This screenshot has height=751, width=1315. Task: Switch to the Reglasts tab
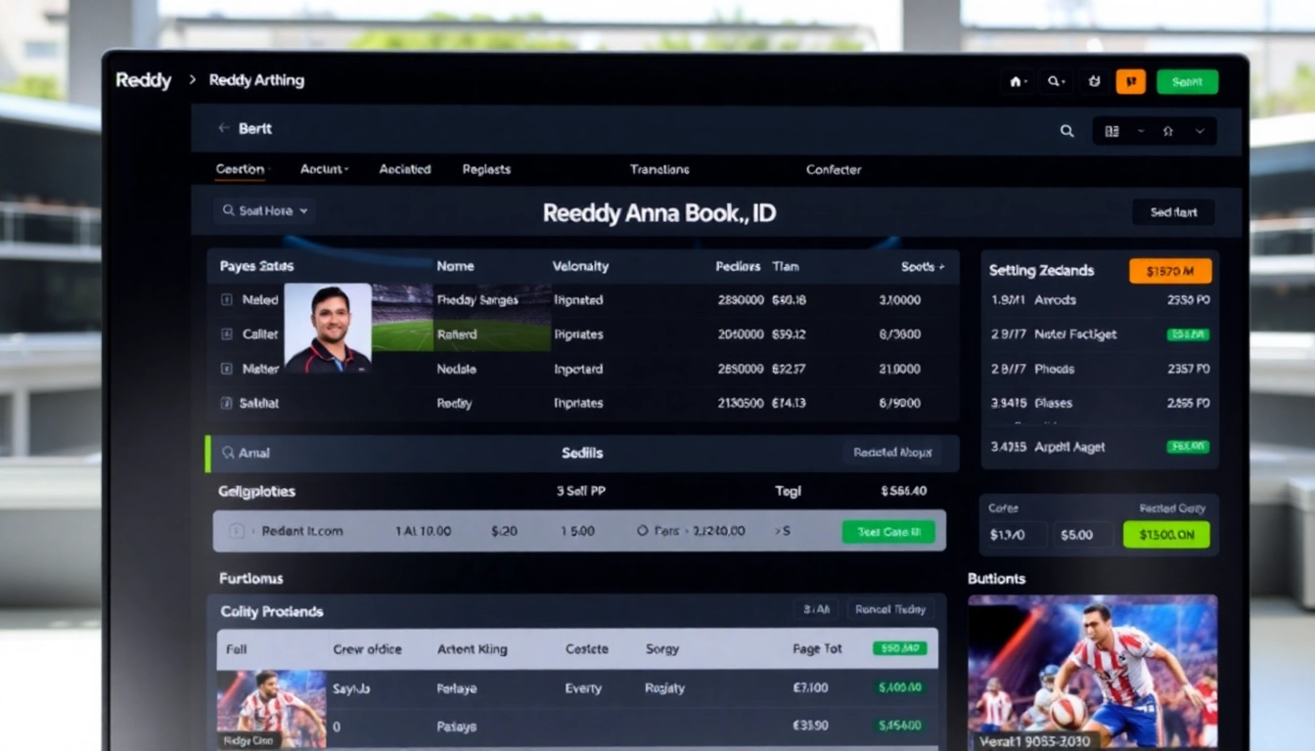coord(486,169)
